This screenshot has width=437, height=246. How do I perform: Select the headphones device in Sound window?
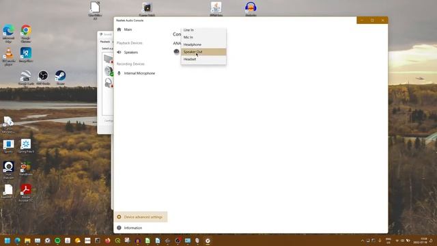point(109,83)
